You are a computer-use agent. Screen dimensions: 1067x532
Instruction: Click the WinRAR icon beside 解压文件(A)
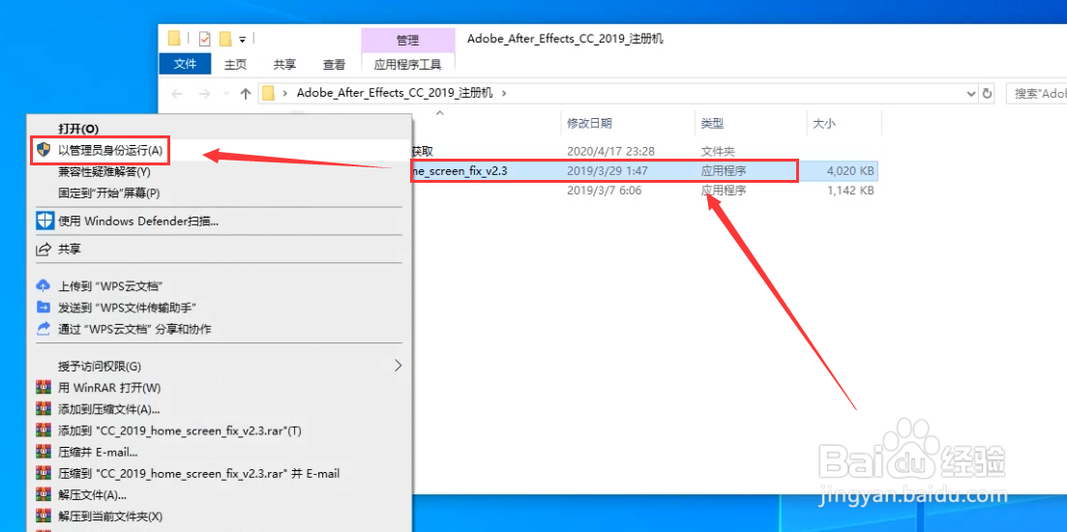pyautogui.click(x=44, y=494)
